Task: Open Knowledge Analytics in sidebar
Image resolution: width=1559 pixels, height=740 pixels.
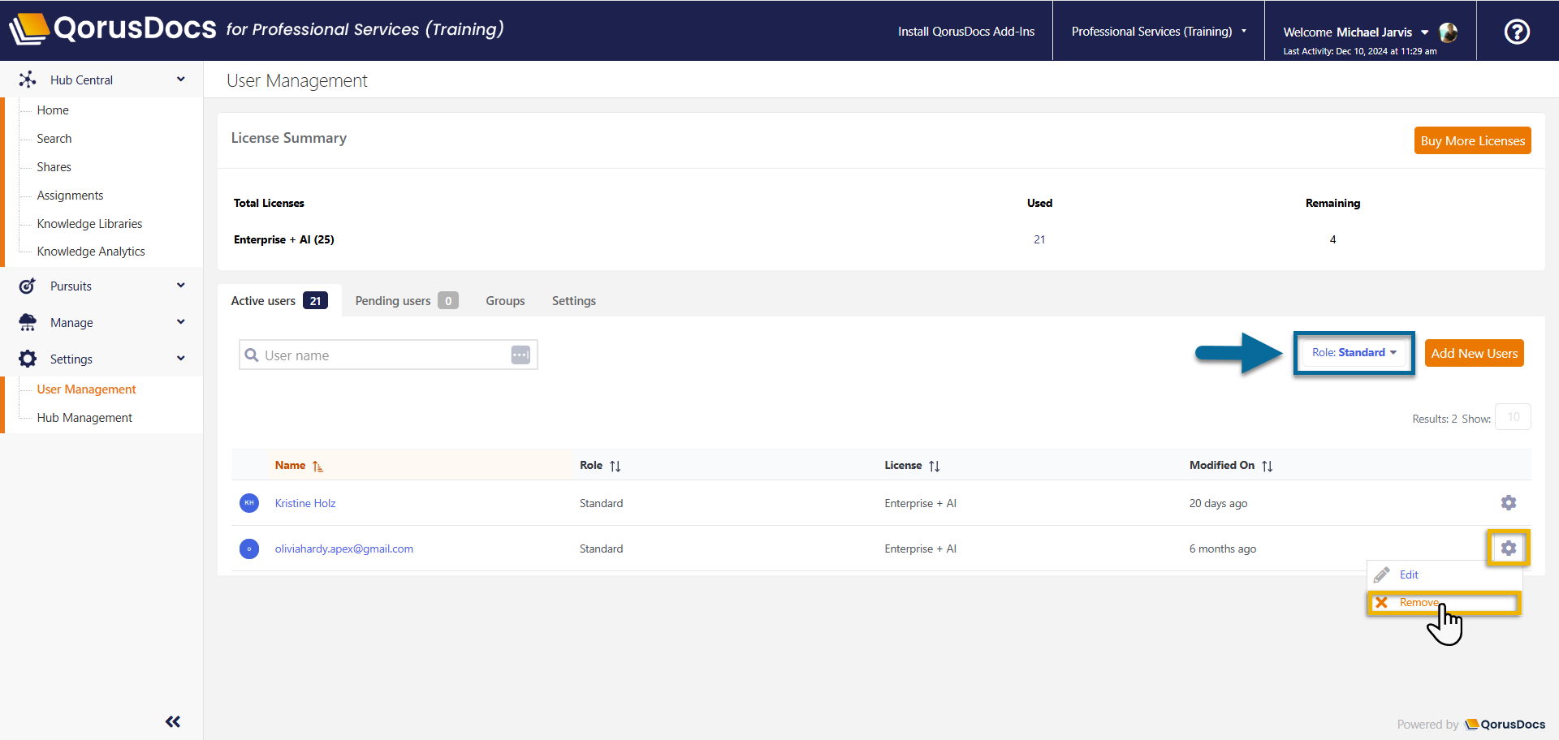Action: [91, 252]
